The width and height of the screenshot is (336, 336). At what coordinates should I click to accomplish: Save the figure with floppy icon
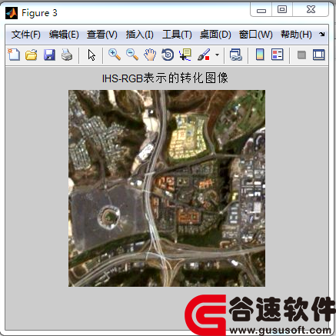[x=49, y=55]
